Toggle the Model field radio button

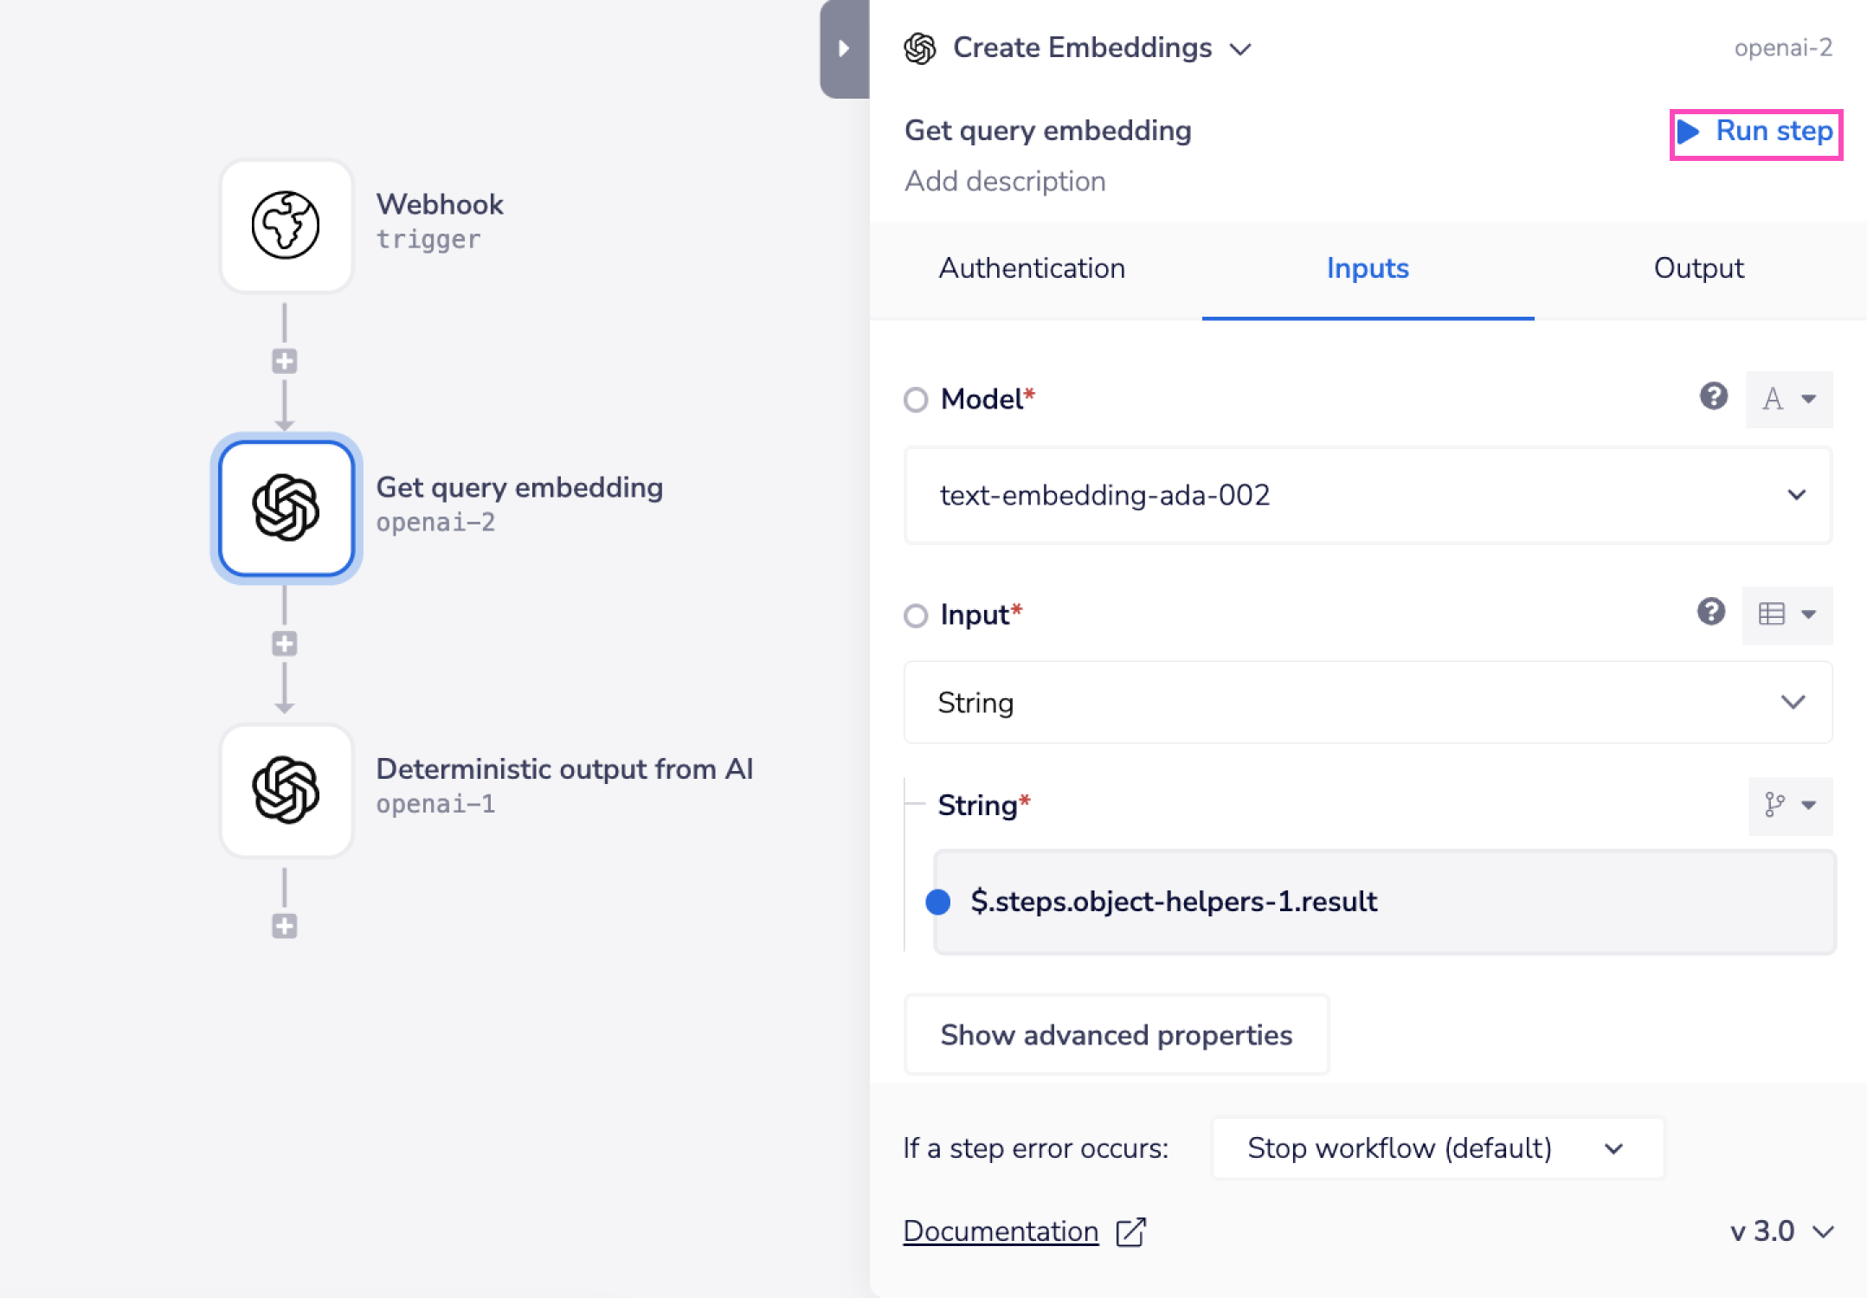916,400
